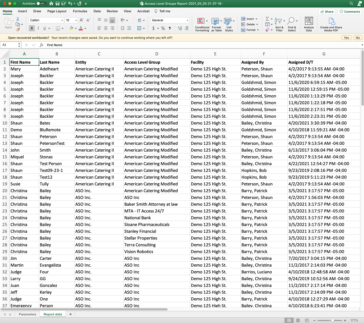Click Yes to open recovered workbooks
The width and height of the screenshot is (364, 323).
coord(346,38)
